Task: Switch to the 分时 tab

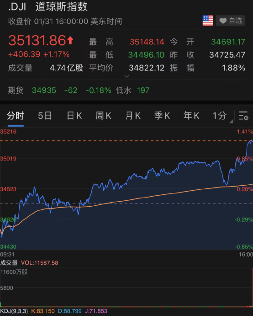Action: tap(16, 116)
